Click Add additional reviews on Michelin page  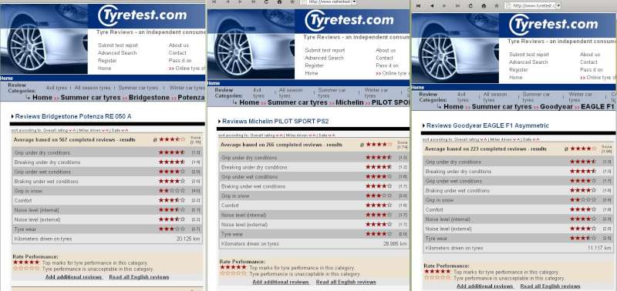pyautogui.click(x=281, y=282)
